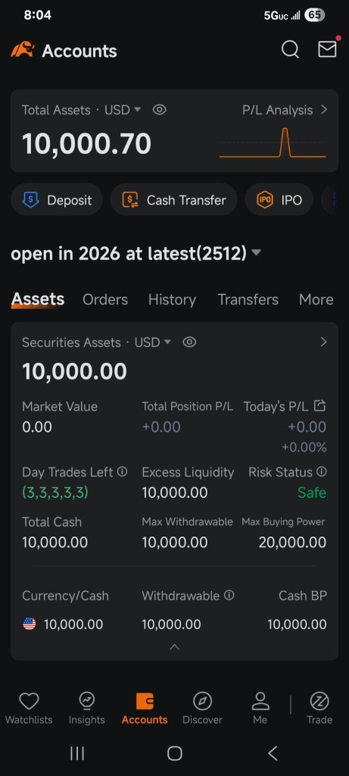Viewport: 349px width, 776px height.
Task: Go to the Me profile icon
Action: point(260,701)
